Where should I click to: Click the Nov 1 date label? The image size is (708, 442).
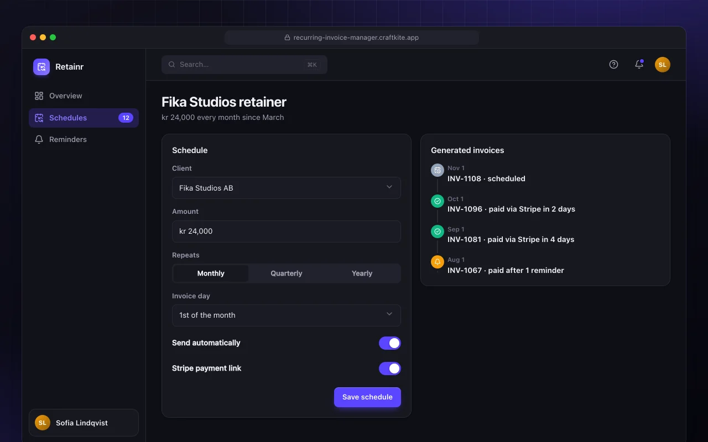coord(456,168)
